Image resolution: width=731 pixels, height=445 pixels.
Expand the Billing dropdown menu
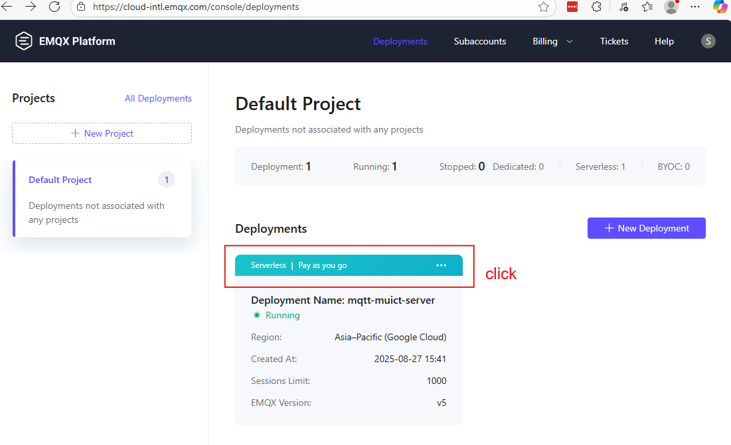552,41
